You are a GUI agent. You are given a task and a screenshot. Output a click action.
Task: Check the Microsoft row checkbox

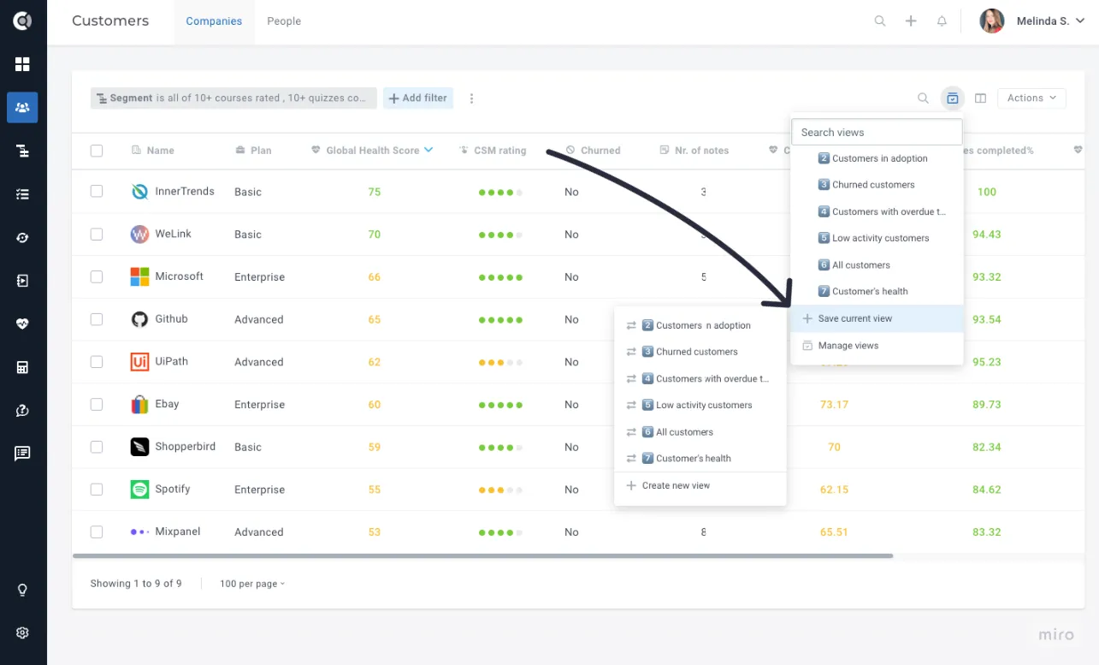97,276
